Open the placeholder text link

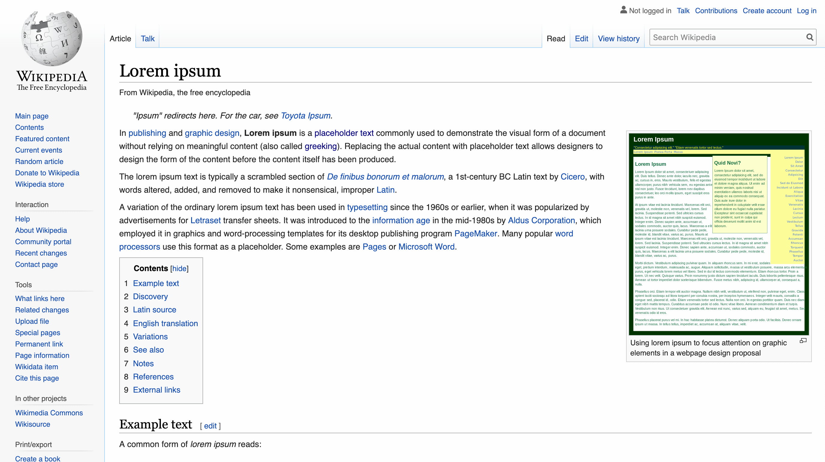(x=344, y=133)
